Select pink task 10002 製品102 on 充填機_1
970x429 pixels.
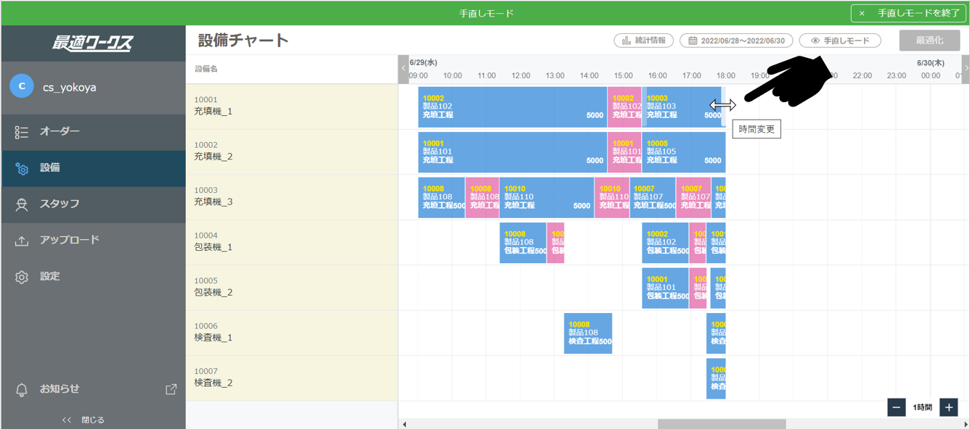point(624,107)
